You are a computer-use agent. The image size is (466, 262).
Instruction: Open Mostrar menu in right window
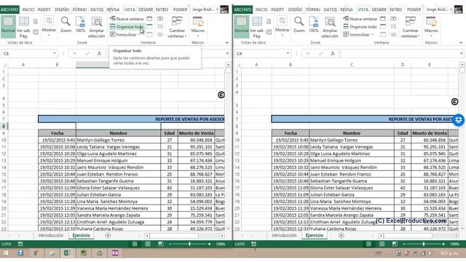(282, 27)
